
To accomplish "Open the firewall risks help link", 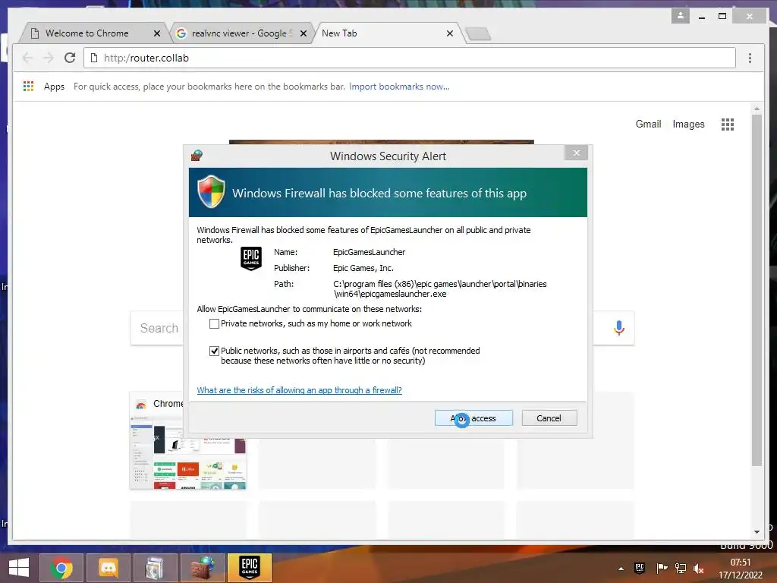I will coord(299,390).
